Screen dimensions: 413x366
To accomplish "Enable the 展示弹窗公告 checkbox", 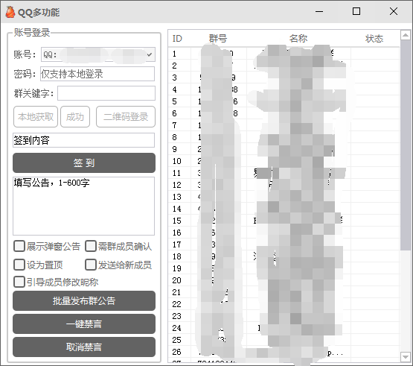I will [19, 246].
